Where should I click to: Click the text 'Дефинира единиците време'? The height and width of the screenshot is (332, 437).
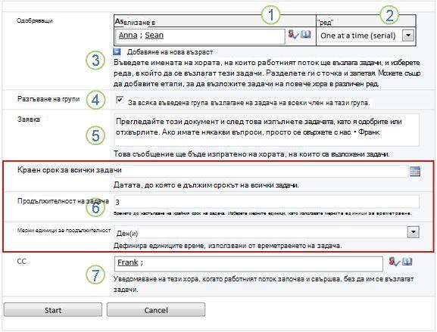[160, 246]
